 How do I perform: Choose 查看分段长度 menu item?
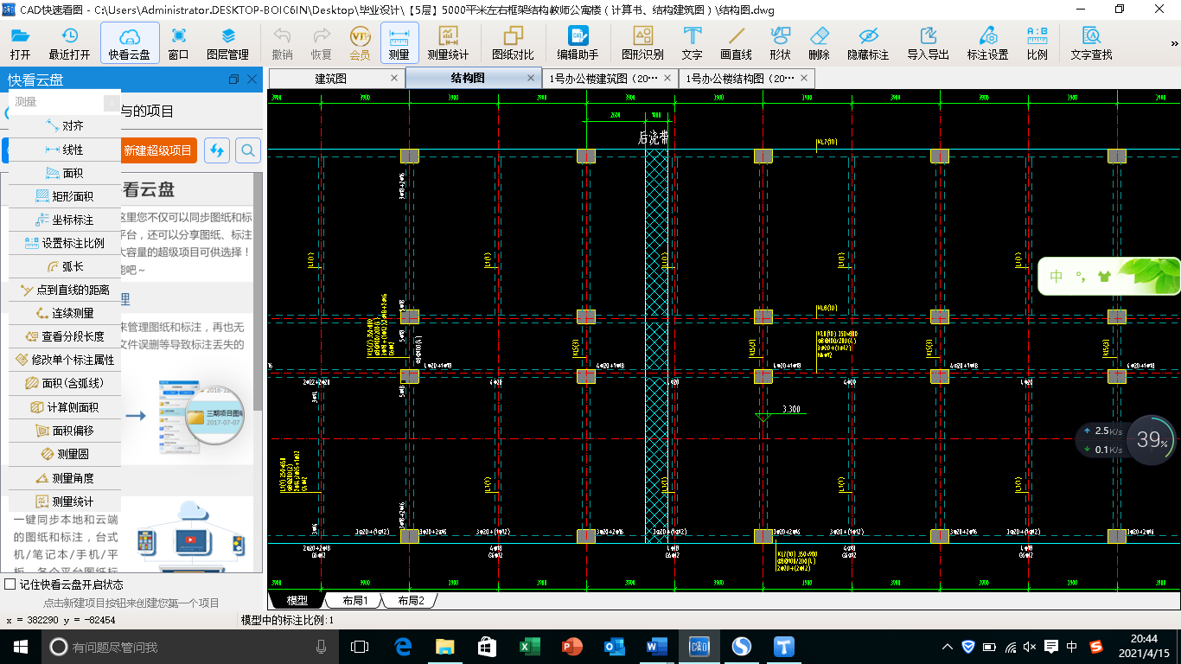65,336
